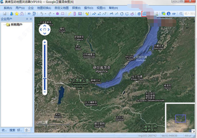The height and width of the screenshot is (138, 197).
Task: Click the yellow star favorites icon
Action: (x=16, y=14)
